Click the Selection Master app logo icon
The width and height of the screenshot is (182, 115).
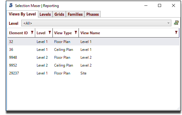(x=11, y=5)
